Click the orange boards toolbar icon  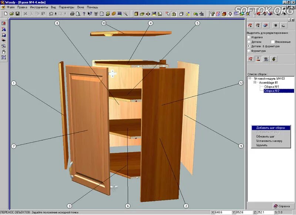point(114,14)
